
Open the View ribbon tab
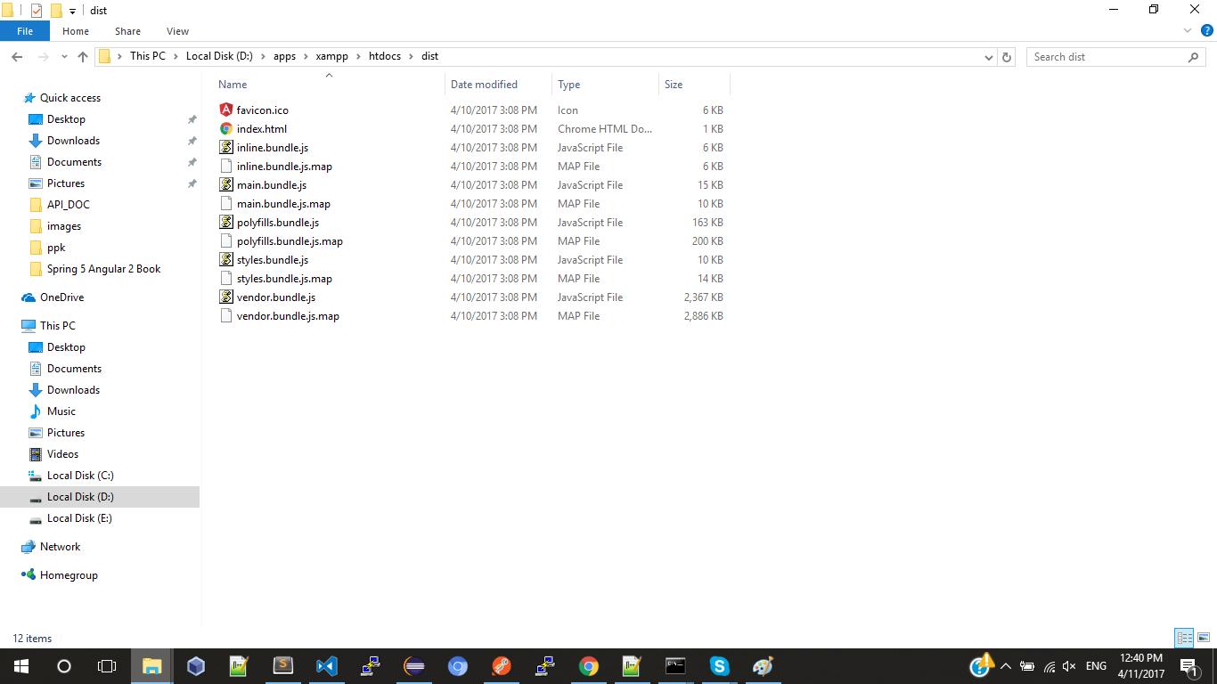(177, 31)
